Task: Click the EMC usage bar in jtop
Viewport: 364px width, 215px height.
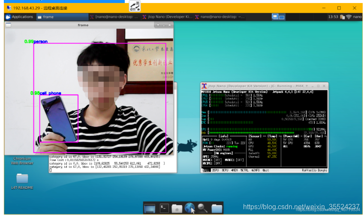Action: [x=264, y=122]
